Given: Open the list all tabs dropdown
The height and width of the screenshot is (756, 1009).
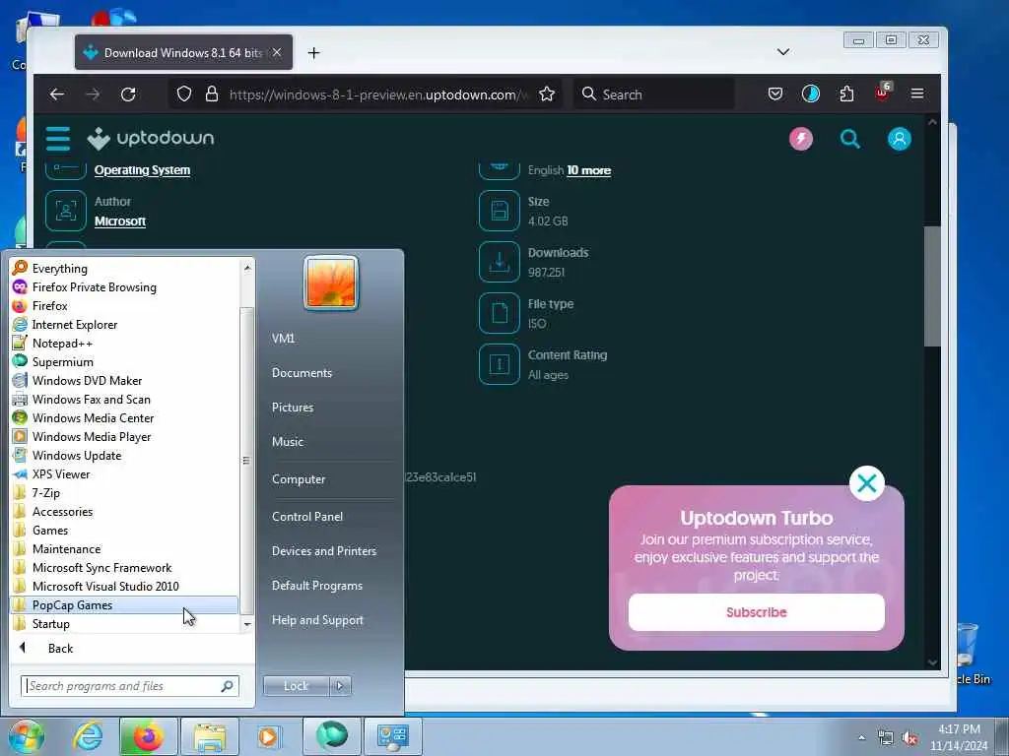Looking at the screenshot, I should click(x=783, y=52).
